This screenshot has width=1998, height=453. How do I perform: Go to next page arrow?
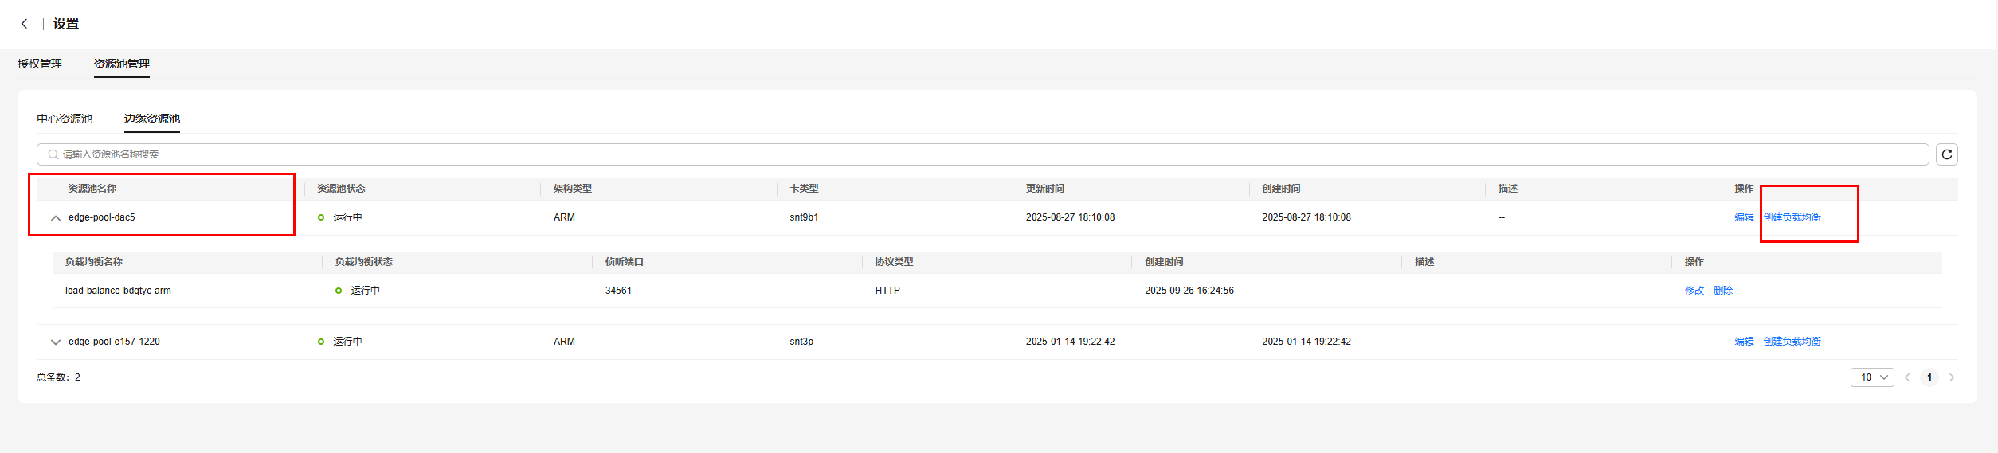1951,377
